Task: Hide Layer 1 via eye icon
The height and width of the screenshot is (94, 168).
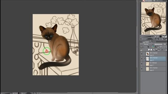Action: coord(142,64)
